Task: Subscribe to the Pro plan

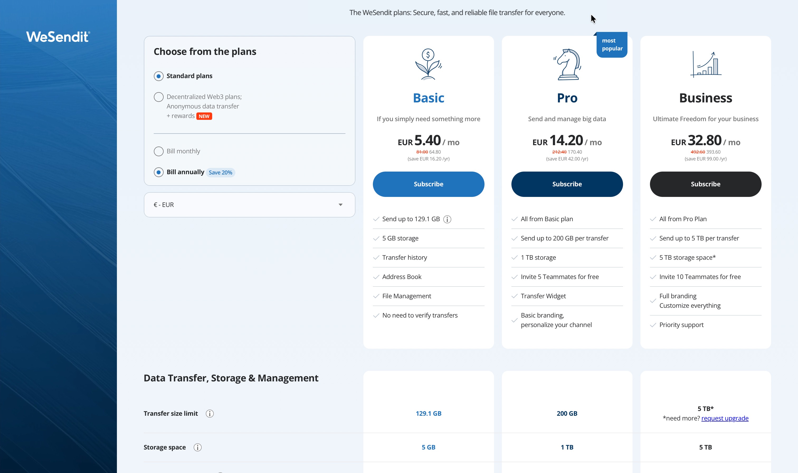Action: (x=567, y=184)
